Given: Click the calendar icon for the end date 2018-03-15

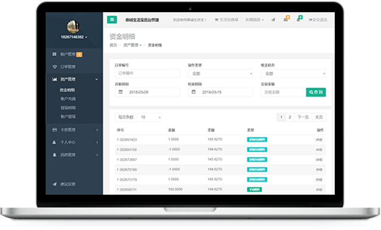Looking at the screenshot, I should 194,92.
